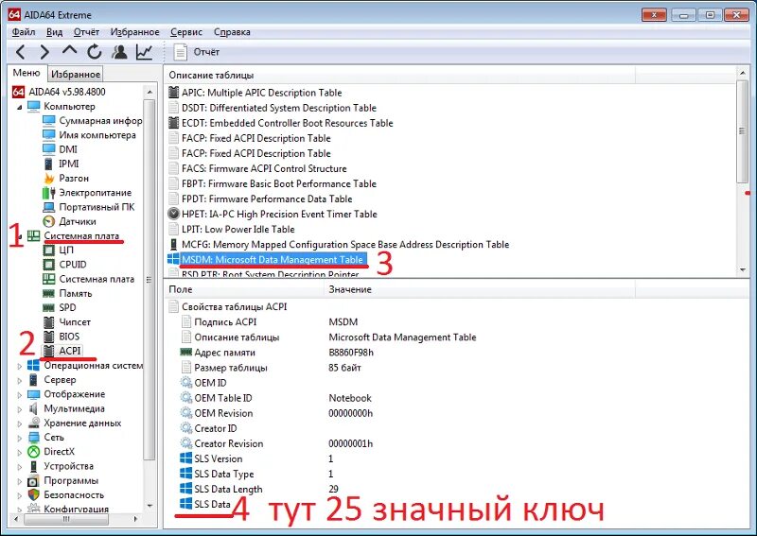Screen dimensions: 757x536
Task: Go back with the left arrow toolbar icon
Action: [x=21, y=52]
